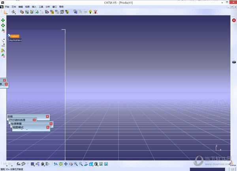237x171 pixels.
Task: Click the speech bubble comment icon
Action: point(23,164)
